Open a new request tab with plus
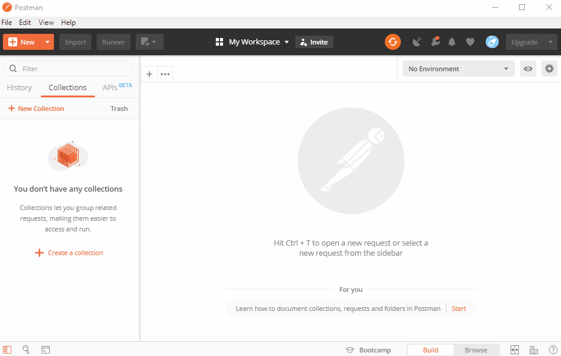The height and width of the screenshot is (356, 561). (x=149, y=74)
